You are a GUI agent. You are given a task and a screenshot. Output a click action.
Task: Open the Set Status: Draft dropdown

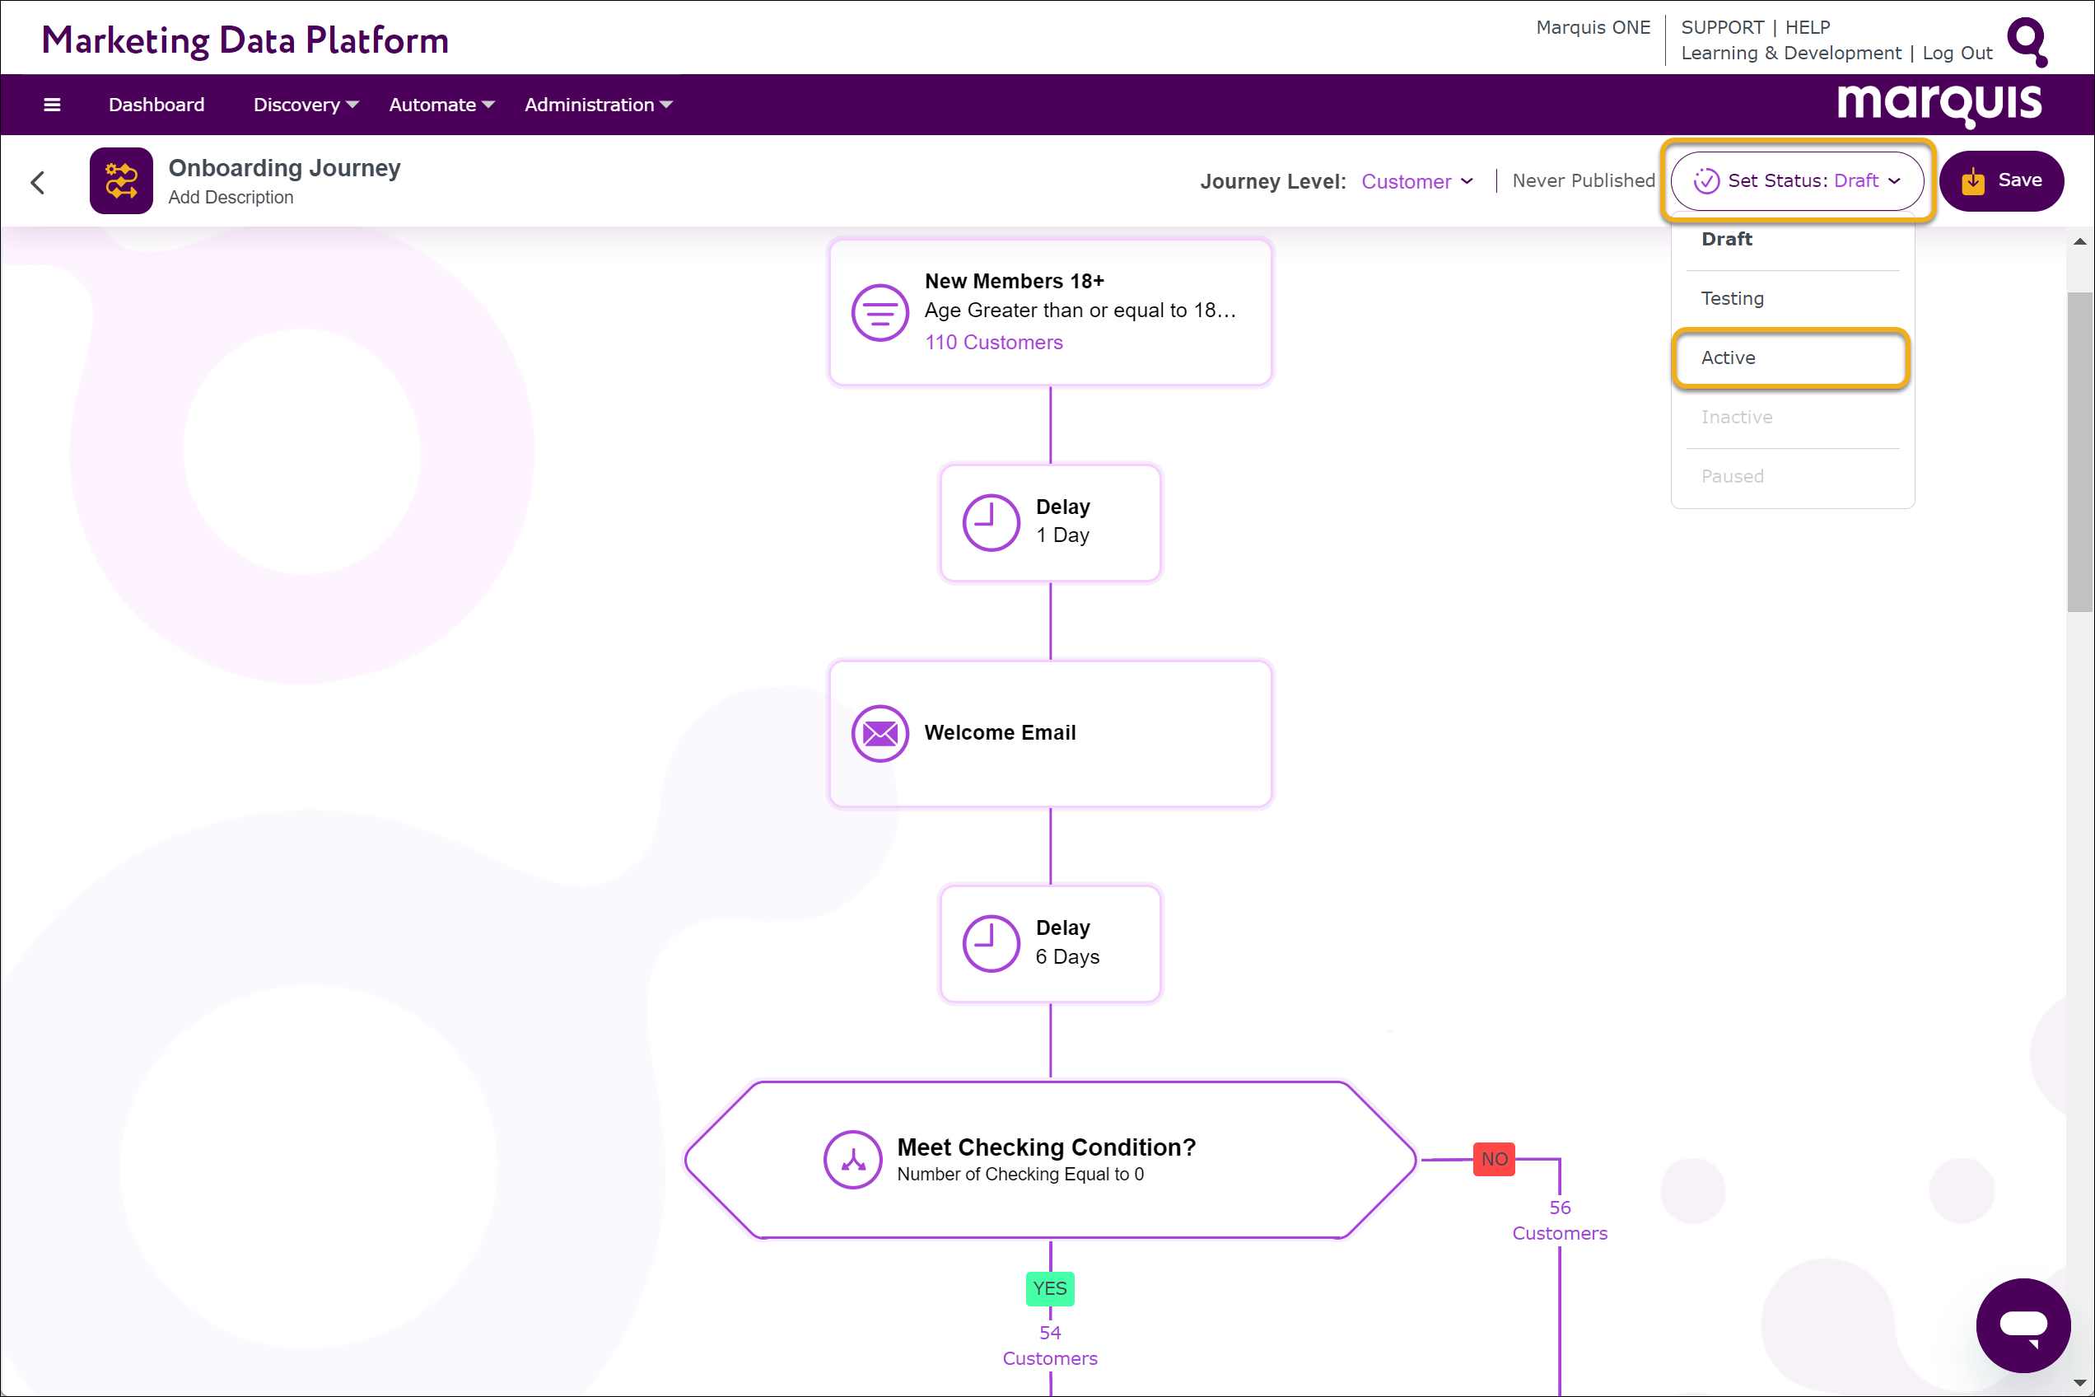point(1797,181)
